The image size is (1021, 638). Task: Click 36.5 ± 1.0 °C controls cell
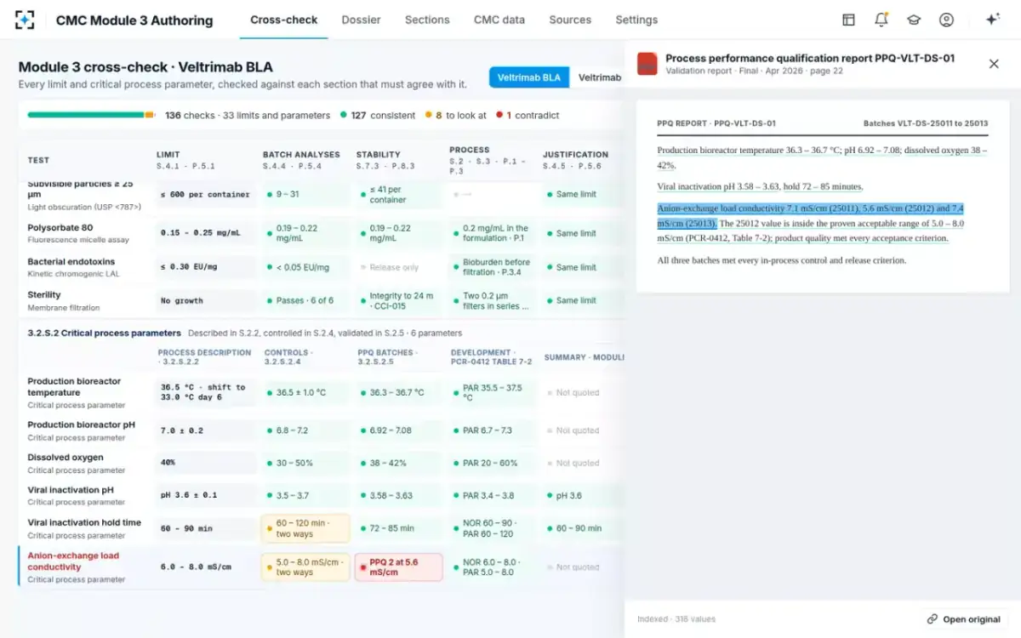coord(306,393)
